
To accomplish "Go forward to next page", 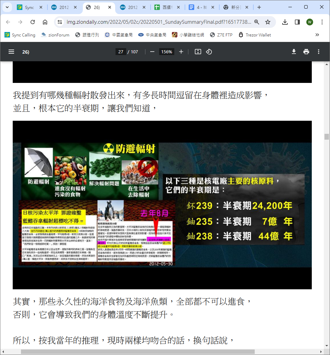I will [x=20, y=22].
